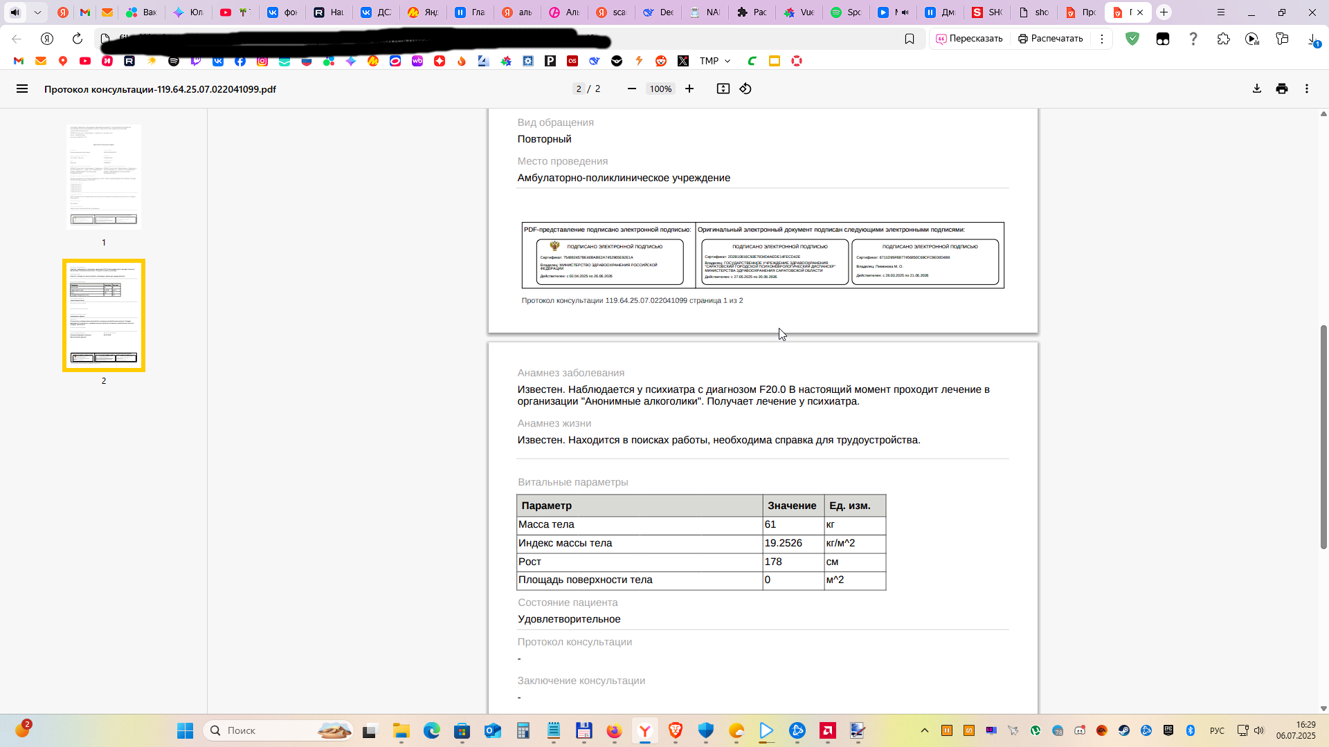Click the fit to page icon
Screen dimensions: 1329x747
click(x=723, y=89)
